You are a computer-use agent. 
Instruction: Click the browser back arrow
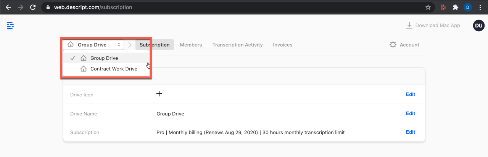(x=8, y=7)
